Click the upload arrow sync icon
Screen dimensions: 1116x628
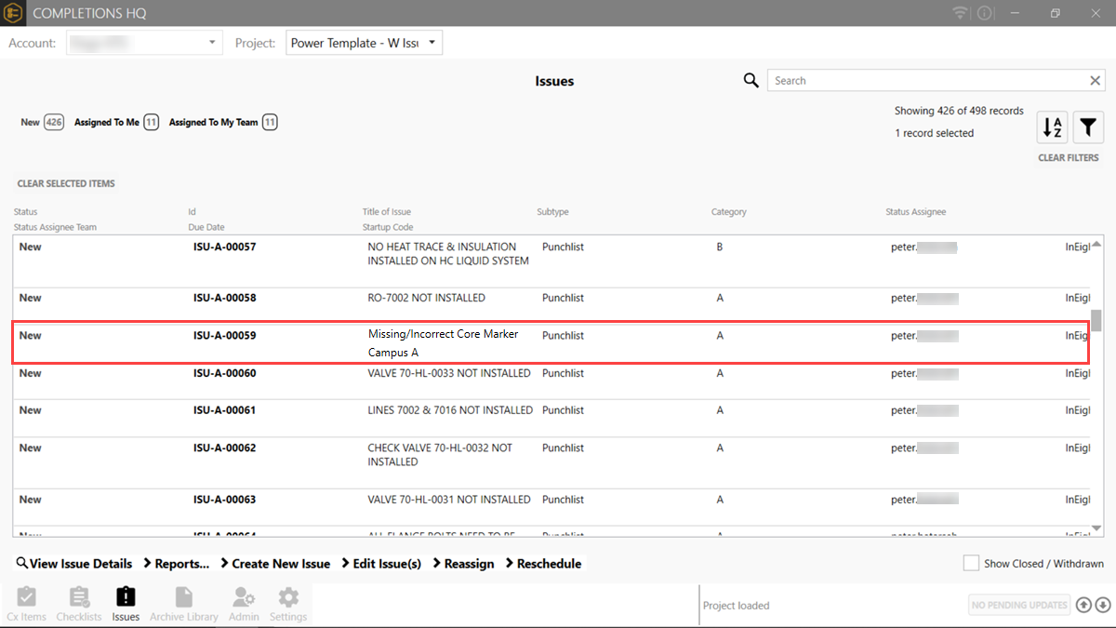(x=1084, y=605)
